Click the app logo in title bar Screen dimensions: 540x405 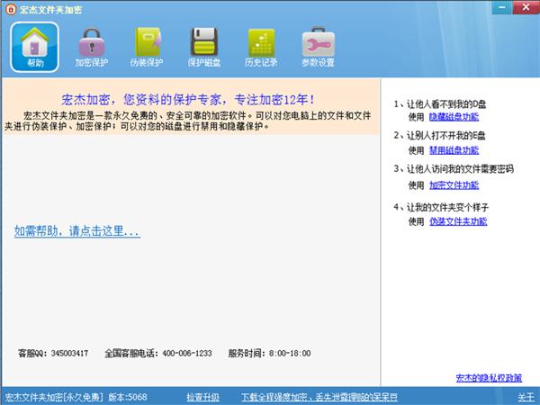[11, 9]
